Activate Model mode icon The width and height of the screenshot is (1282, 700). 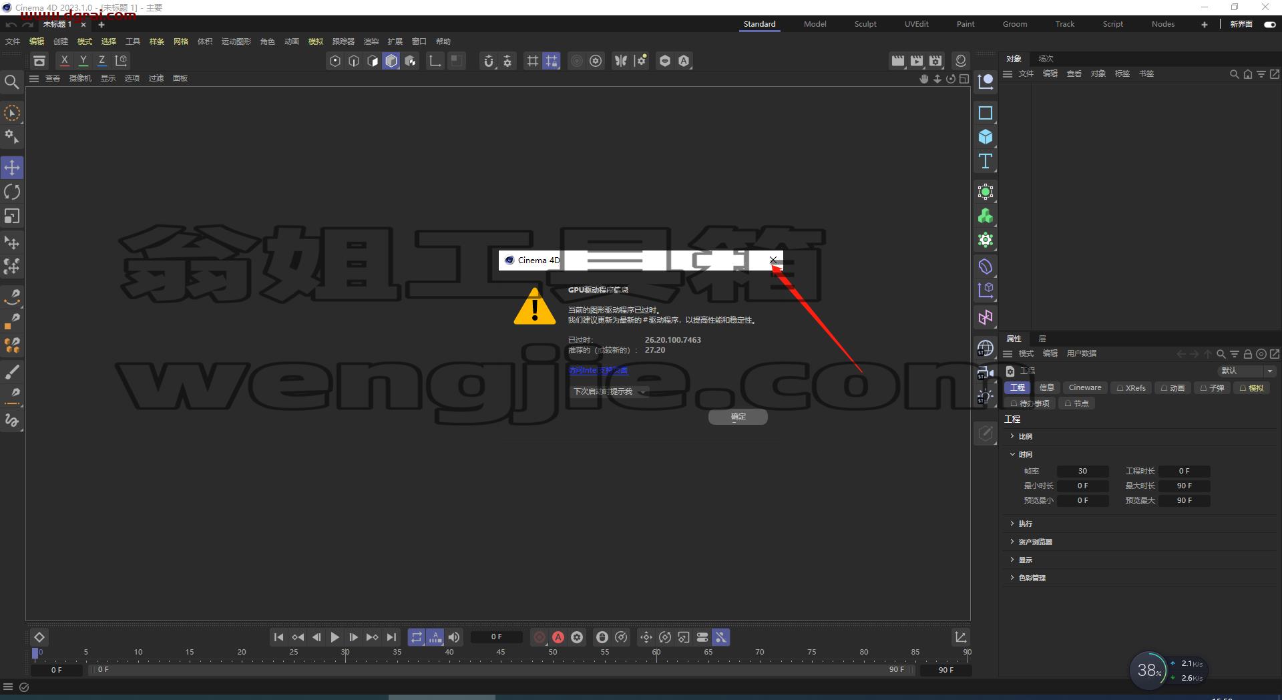(391, 61)
